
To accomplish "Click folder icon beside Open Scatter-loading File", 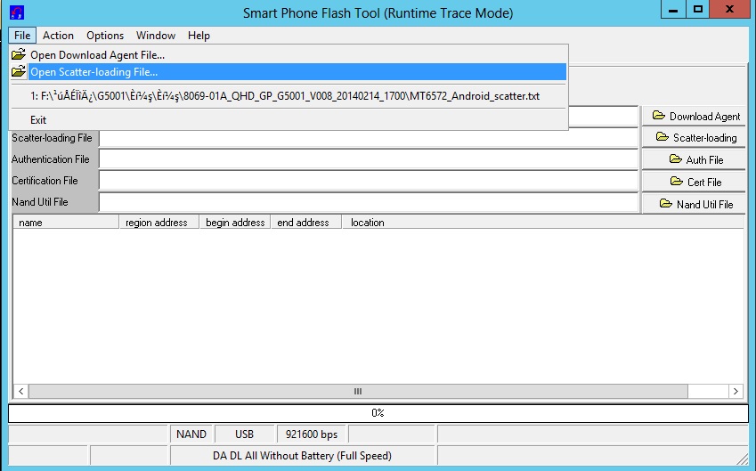I will pos(19,71).
